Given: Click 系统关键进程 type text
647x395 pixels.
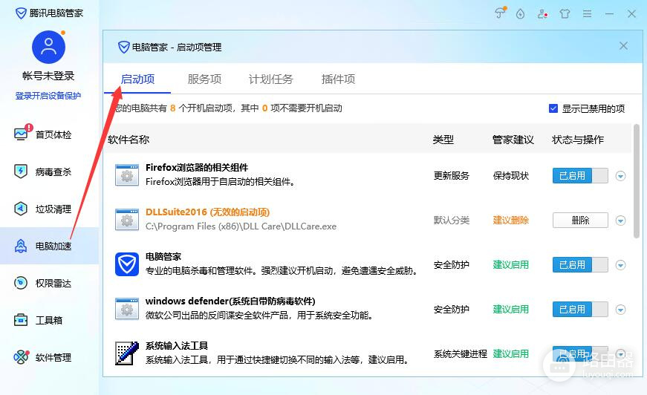Looking at the screenshot, I should click(460, 353).
